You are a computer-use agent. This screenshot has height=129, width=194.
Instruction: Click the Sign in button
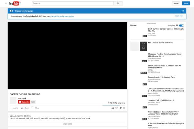[x=186, y=3]
